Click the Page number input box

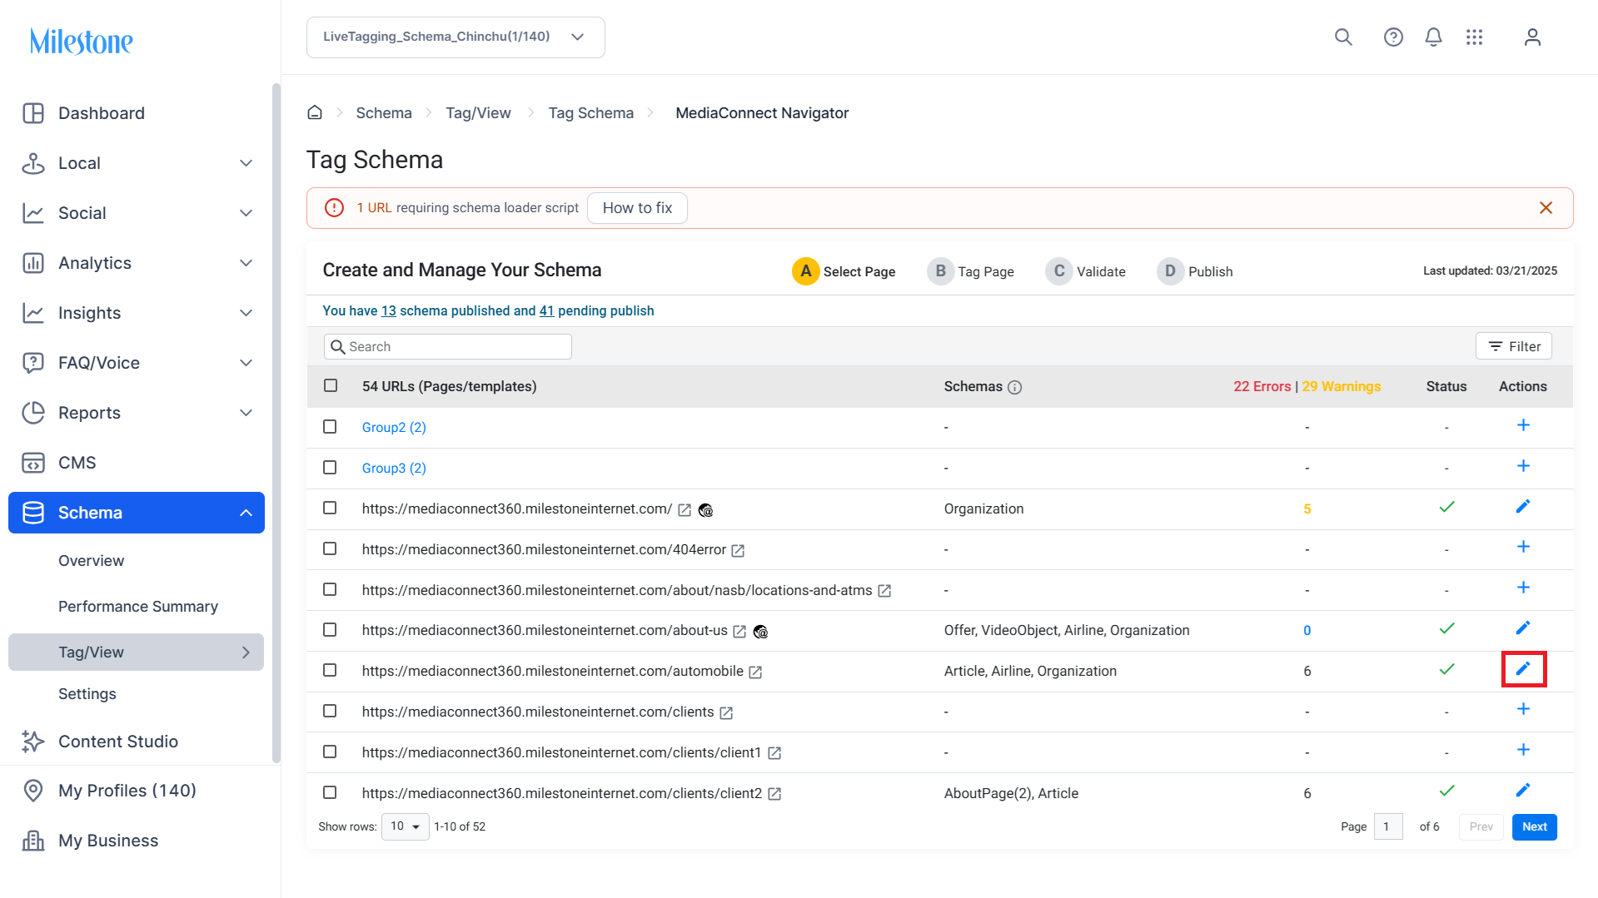tap(1388, 826)
